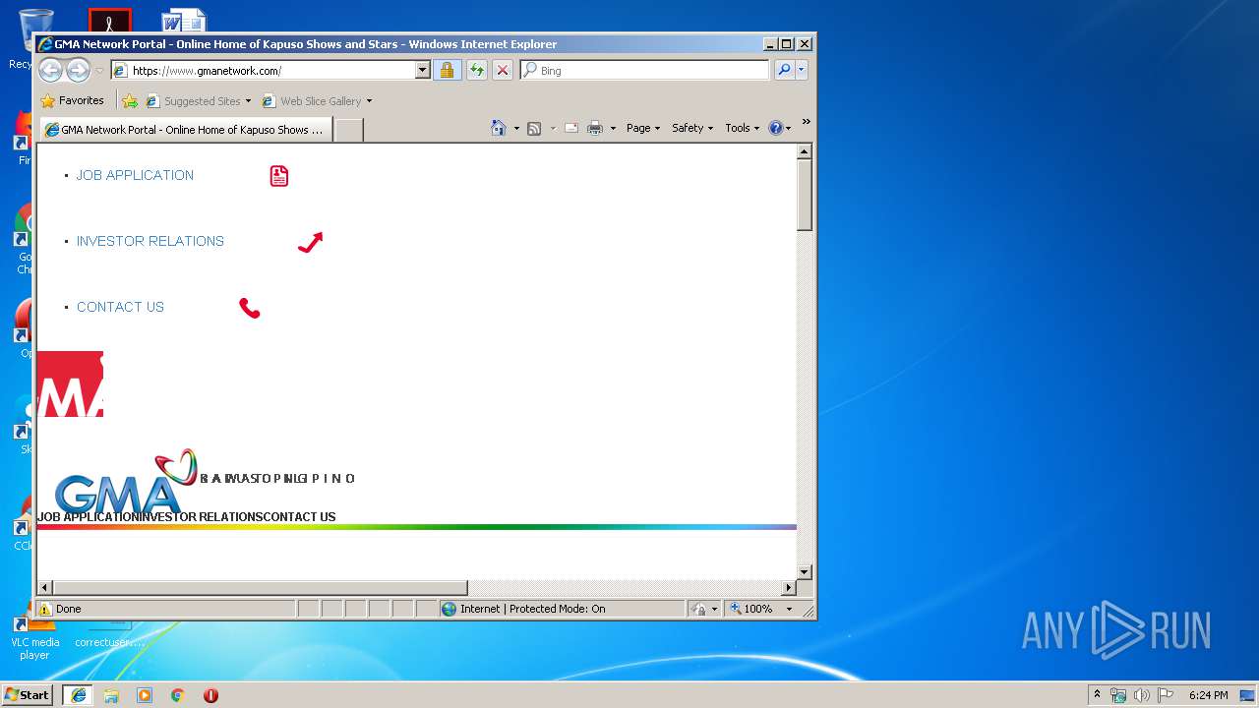Click the RSS feeds icon
The width and height of the screenshot is (1259, 708).
534,128
